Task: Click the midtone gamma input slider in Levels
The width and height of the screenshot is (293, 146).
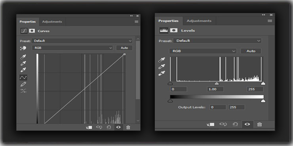Action: click(x=217, y=83)
